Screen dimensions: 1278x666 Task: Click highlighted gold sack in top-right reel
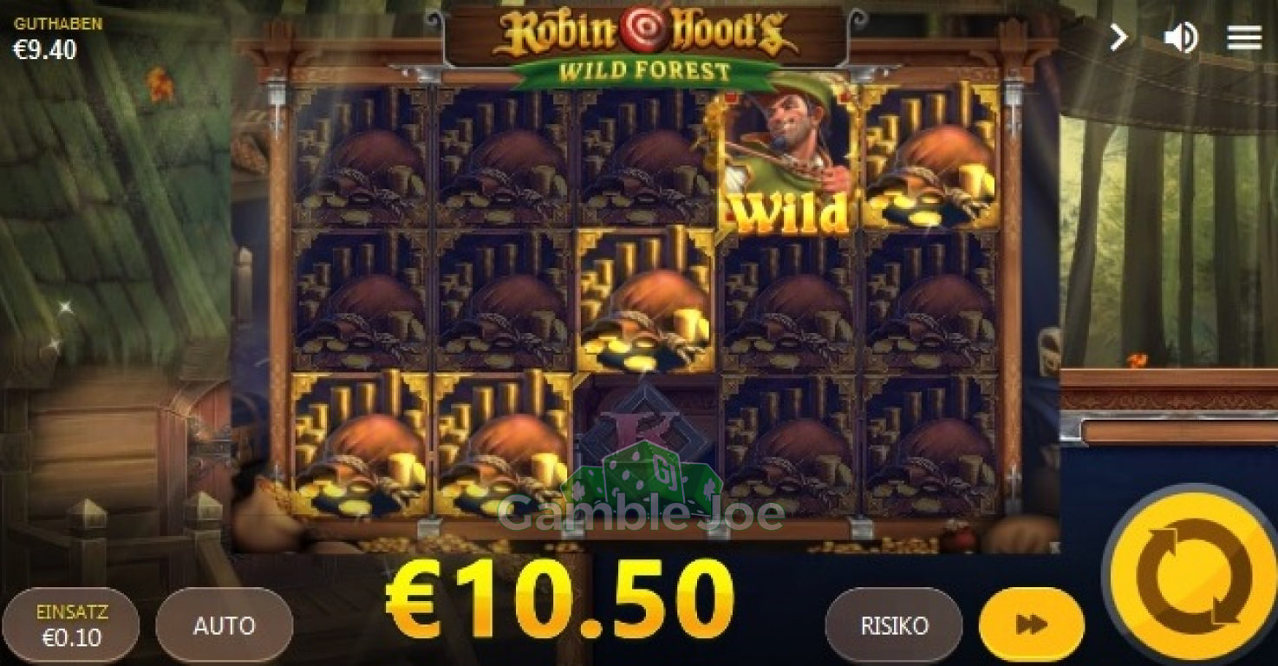[x=930, y=157]
